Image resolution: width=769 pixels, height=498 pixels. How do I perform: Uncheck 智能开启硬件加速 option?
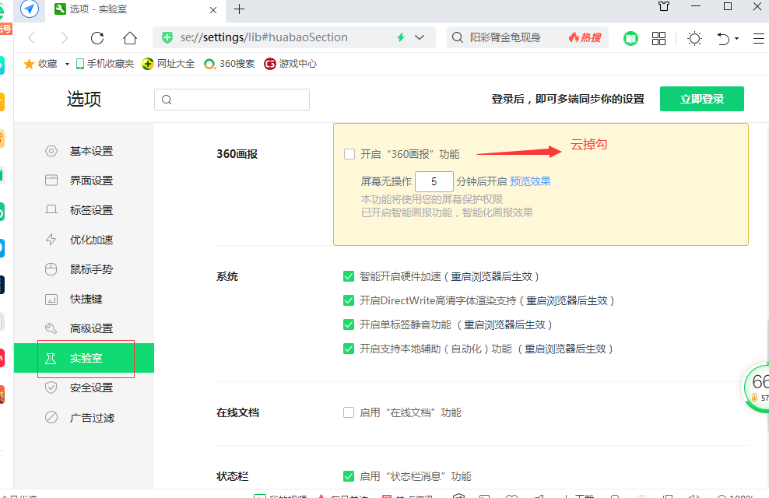click(349, 276)
